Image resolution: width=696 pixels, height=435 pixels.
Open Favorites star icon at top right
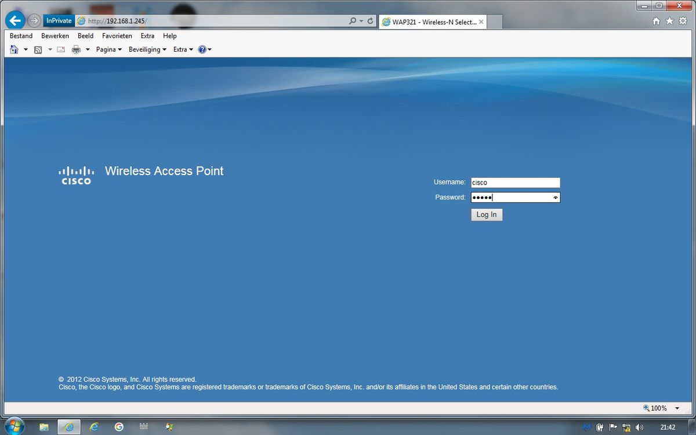tap(669, 21)
